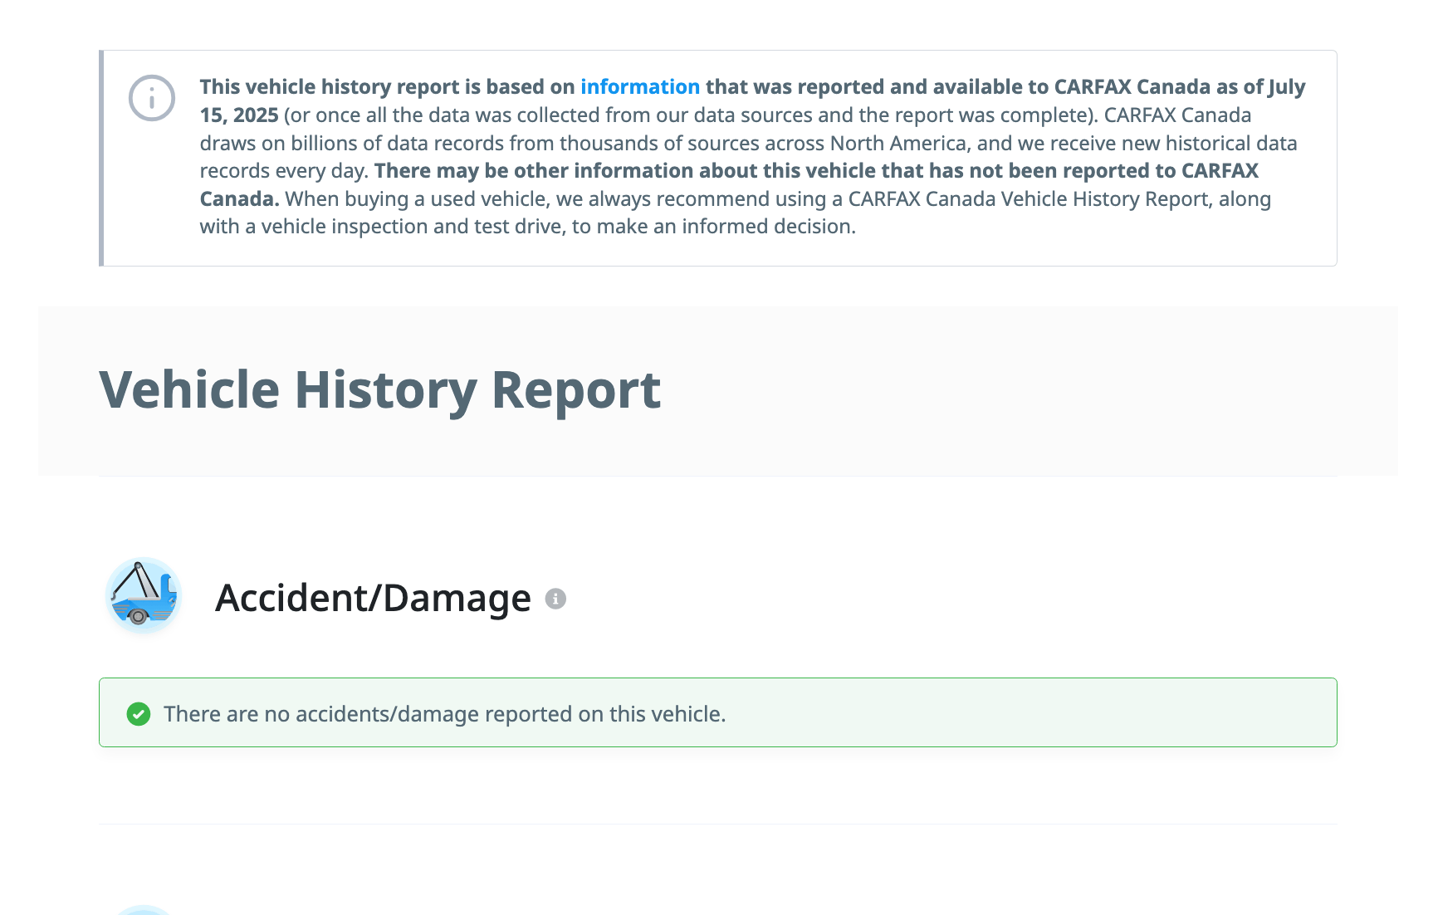
Task: Select the Accident/Damage section heading
Action: pos(373,598)
